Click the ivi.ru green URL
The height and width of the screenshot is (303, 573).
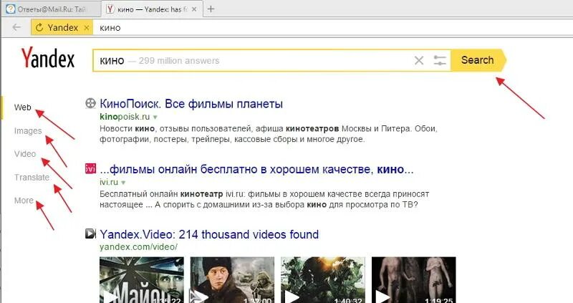[x=109, y=182]
